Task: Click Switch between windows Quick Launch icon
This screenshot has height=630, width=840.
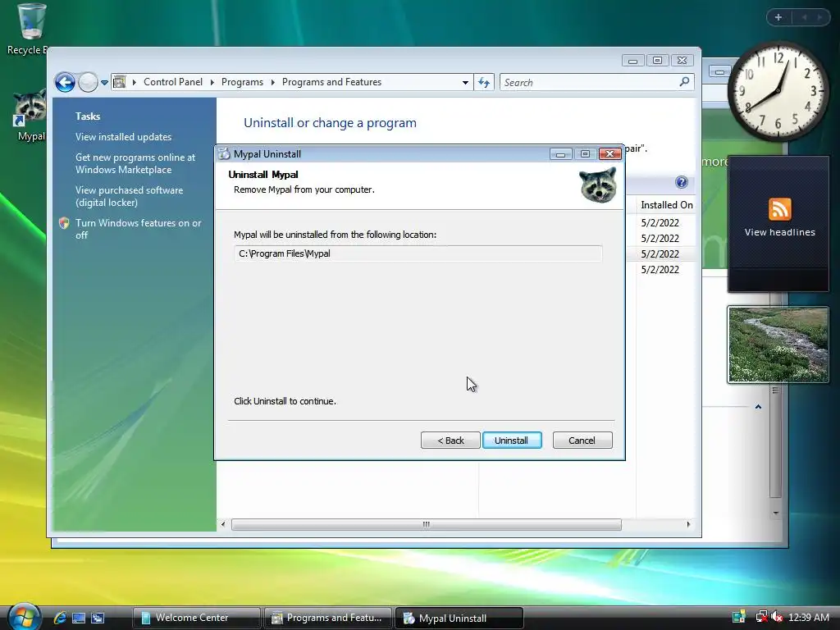Action: click(98, 618)
